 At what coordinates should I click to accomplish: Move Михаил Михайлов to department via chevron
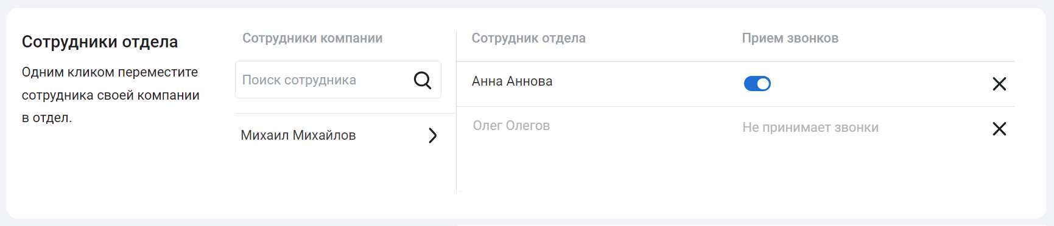tap(432, 135)
